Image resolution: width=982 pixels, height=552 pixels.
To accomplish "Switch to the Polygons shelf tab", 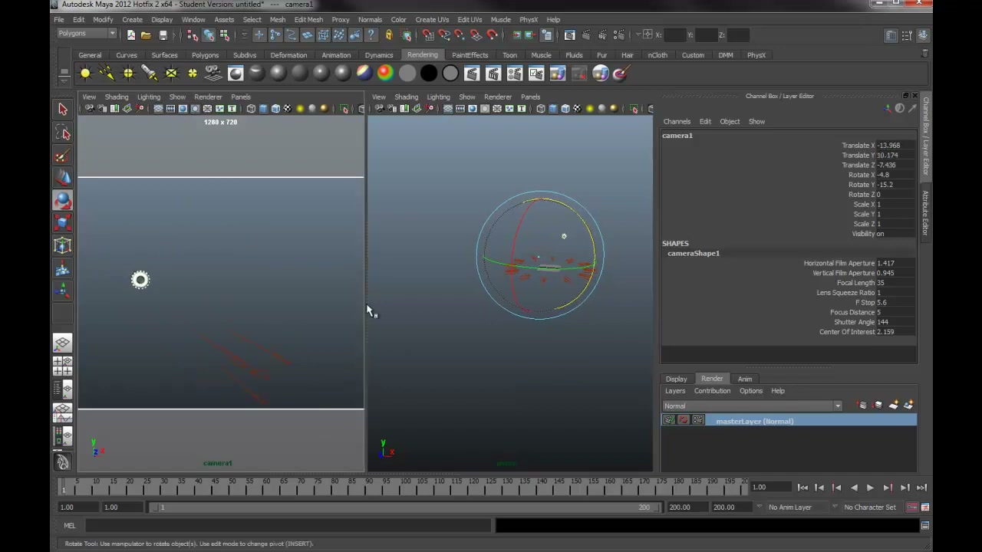I will click(205, 55).
